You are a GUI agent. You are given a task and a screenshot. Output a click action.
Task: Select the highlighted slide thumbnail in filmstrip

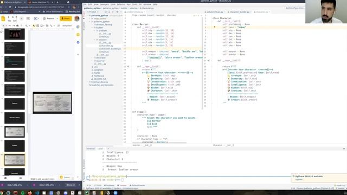pos(15,160)
